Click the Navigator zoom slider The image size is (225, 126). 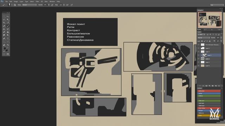coord(212,30)
